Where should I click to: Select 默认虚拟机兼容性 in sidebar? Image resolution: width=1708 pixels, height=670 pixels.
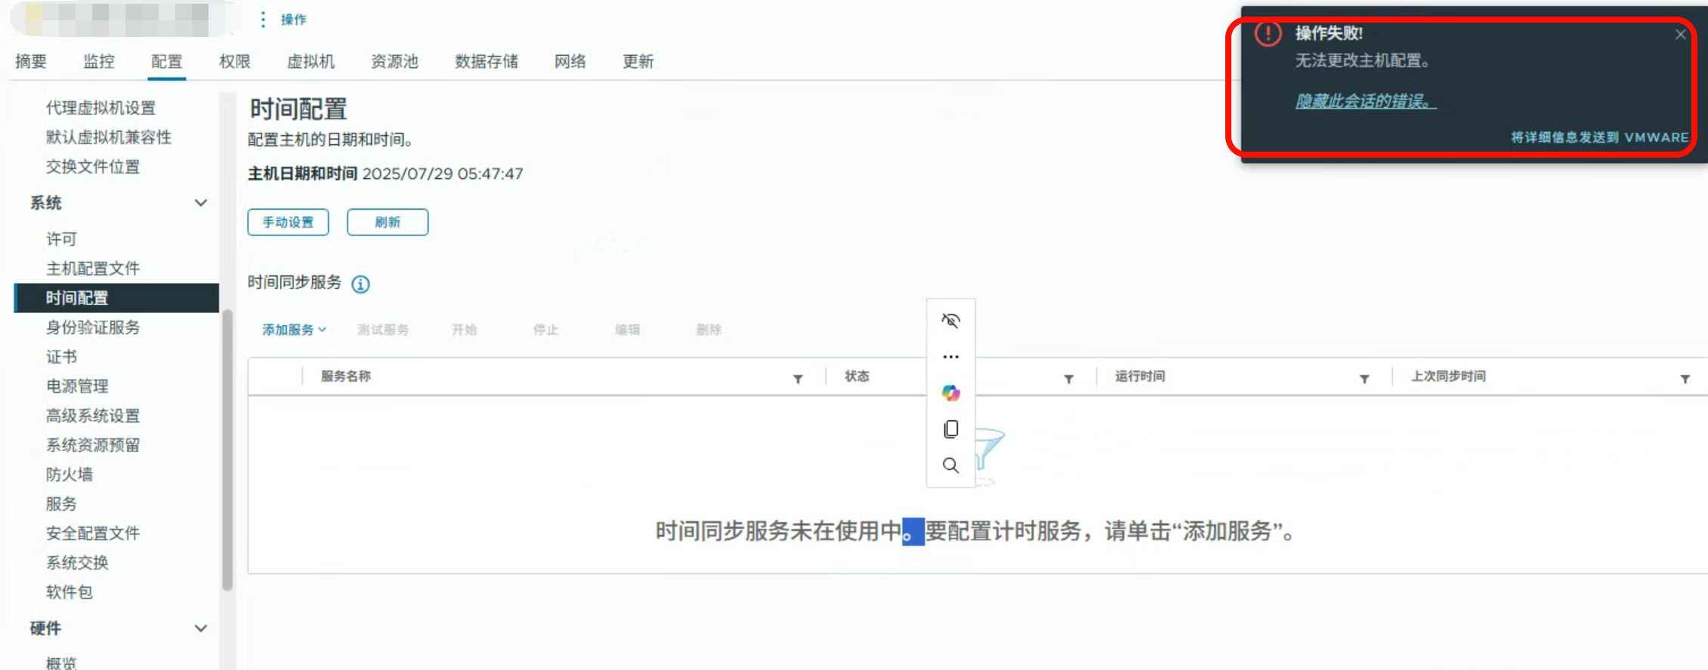[109, 137]
